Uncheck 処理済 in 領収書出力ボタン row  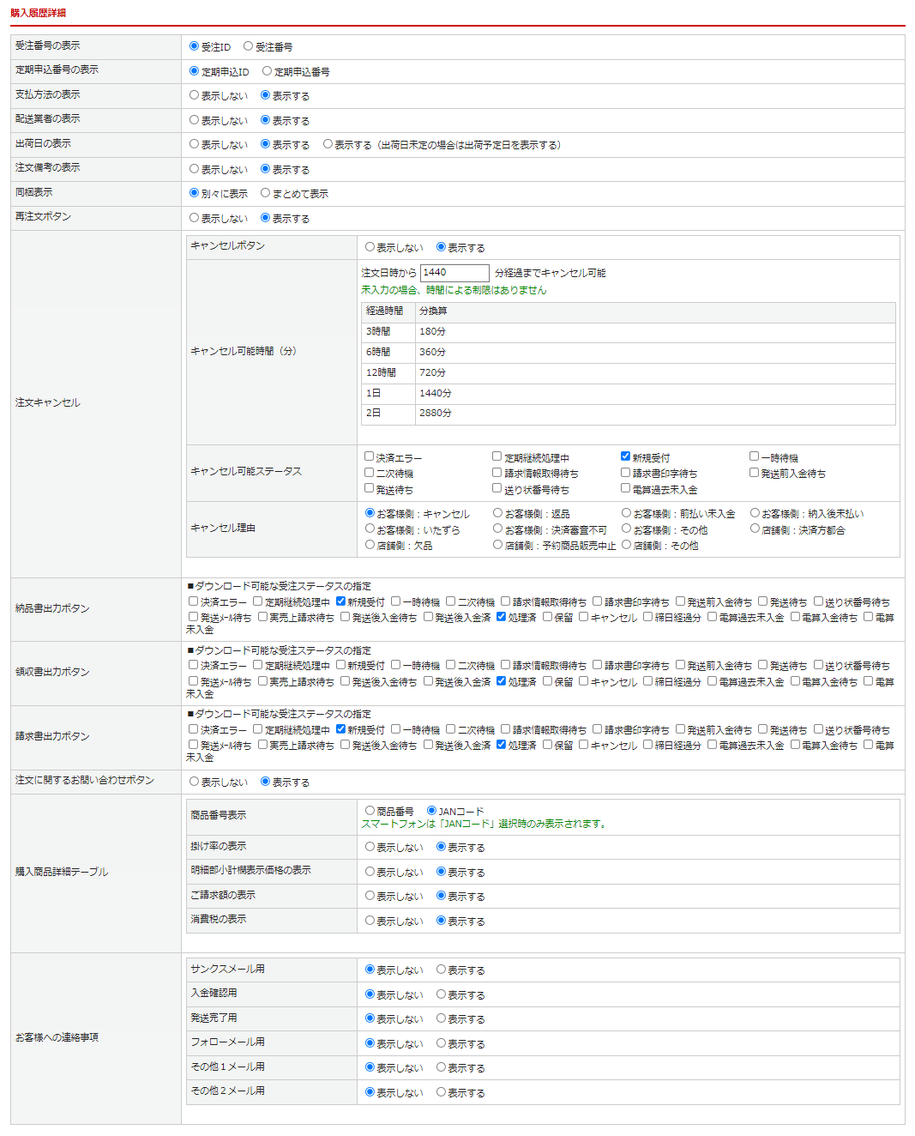tap(501, 681)
